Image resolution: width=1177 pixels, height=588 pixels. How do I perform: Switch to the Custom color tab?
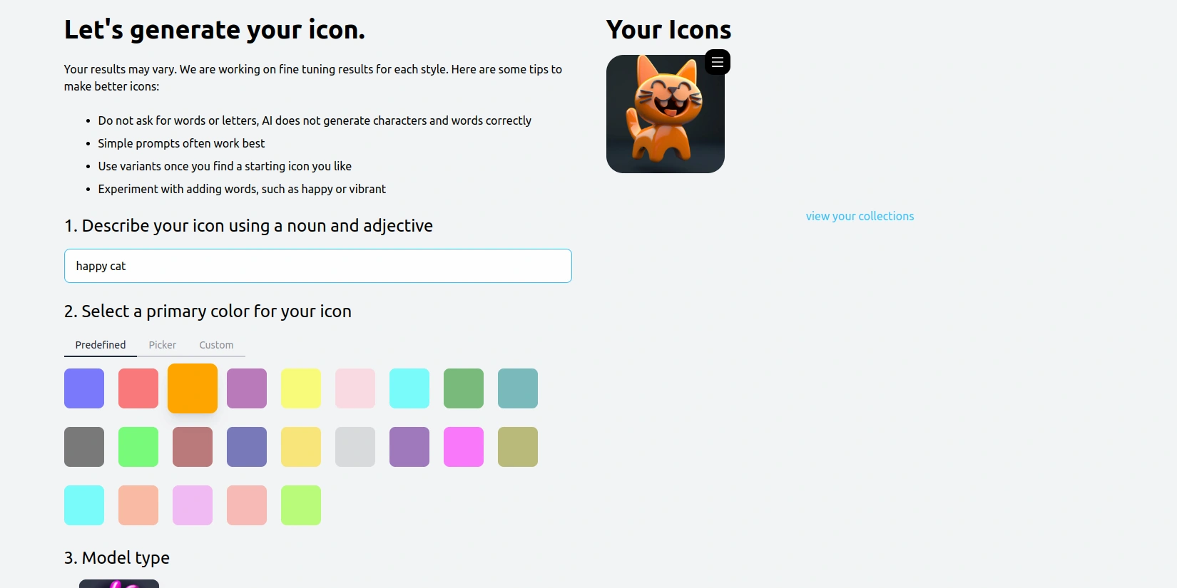(216, 345)
